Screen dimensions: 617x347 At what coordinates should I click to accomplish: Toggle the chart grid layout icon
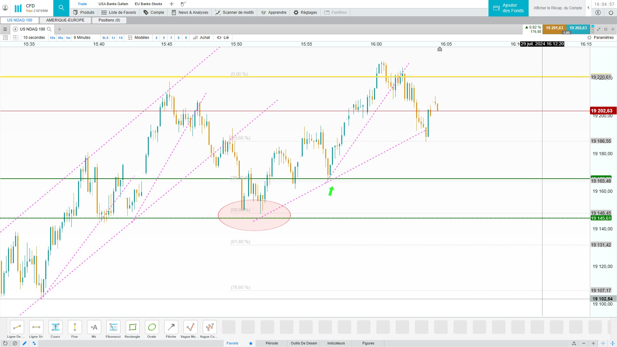(x=16, y=38)
